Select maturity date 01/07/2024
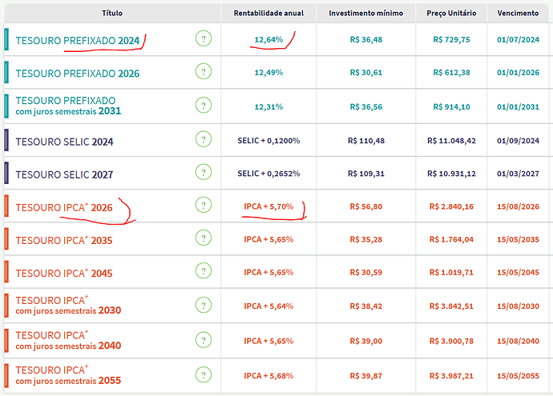 click(518, 39)
